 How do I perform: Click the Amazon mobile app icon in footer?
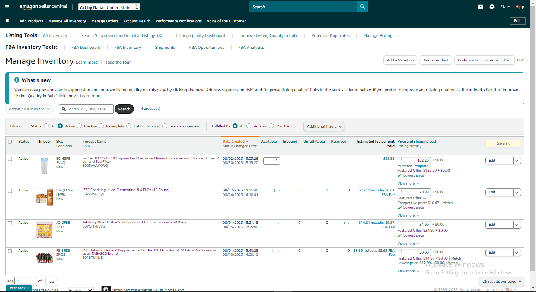click(106, 289)
